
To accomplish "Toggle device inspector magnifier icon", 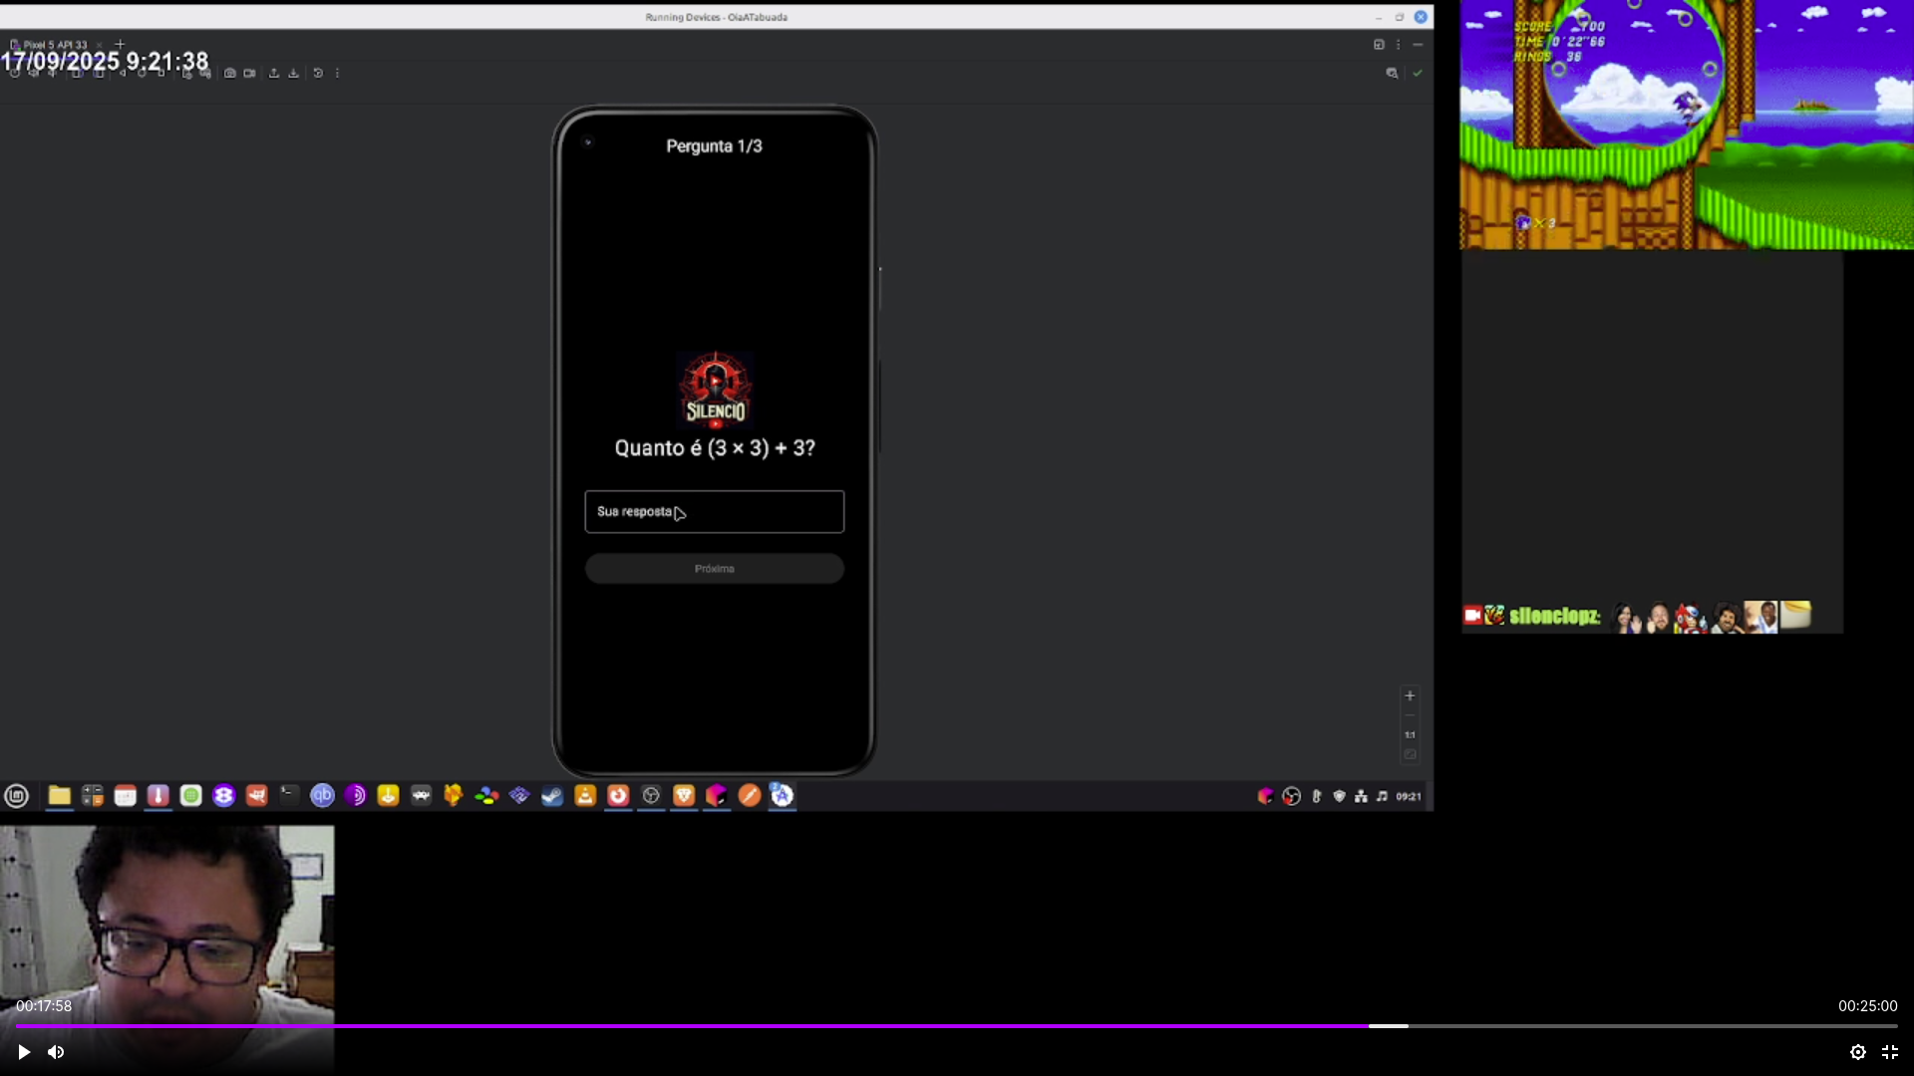I will pos(1392,73).
